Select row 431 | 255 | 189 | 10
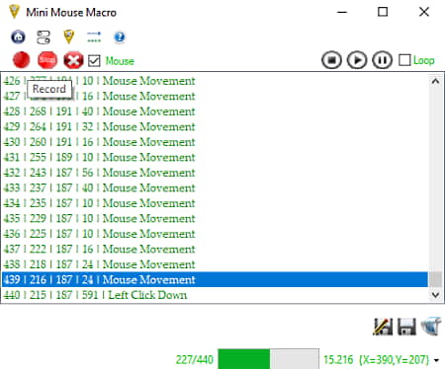The image size is (445, 369). 215,157
